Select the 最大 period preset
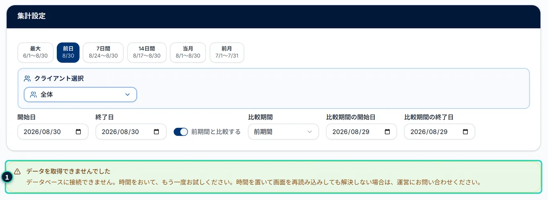Viewport: 548px width, 200px height. [x=35, y=53]
